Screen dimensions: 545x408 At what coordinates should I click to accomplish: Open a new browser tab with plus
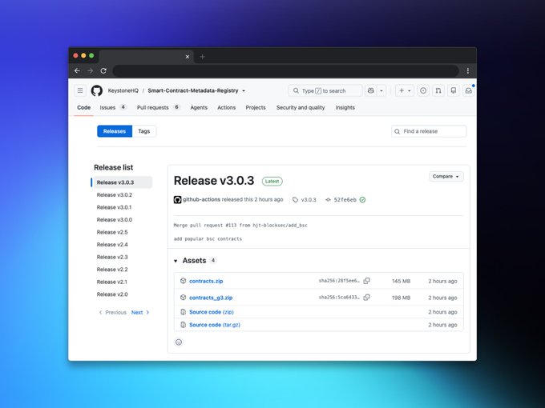pyautogui.click(x=202, y=57)
